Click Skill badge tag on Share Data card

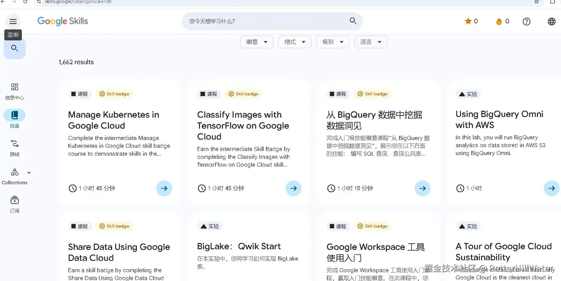(x=114, y=226)
